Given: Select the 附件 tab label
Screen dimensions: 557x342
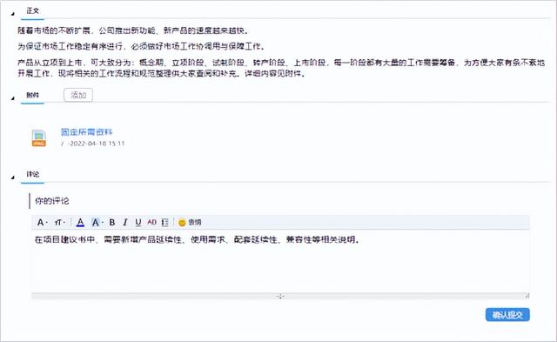Looking at the screenshot, I should click(33, 95).
